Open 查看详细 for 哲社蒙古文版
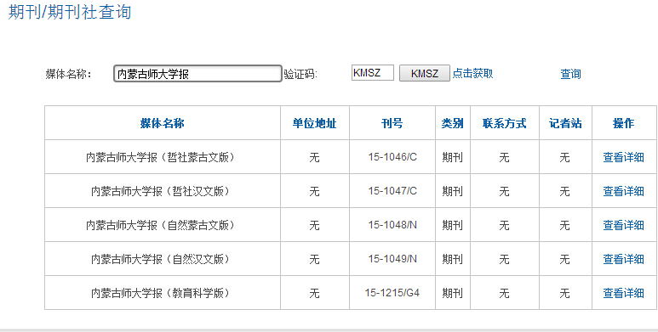This screenshot has width=658, height=332. [x=624, y=157]
